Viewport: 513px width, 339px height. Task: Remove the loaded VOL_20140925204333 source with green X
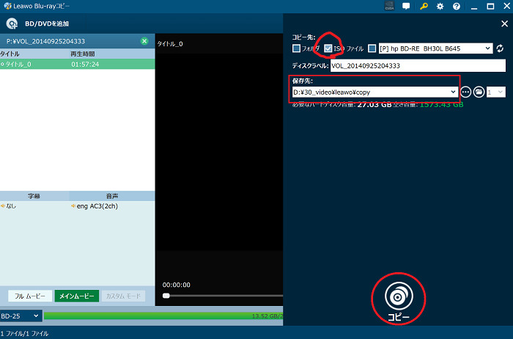pos(144,41)
